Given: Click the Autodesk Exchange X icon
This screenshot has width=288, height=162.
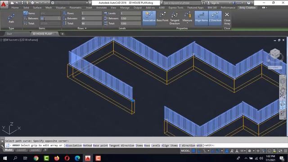Looking at the screenshot, I should click(234, 3).
